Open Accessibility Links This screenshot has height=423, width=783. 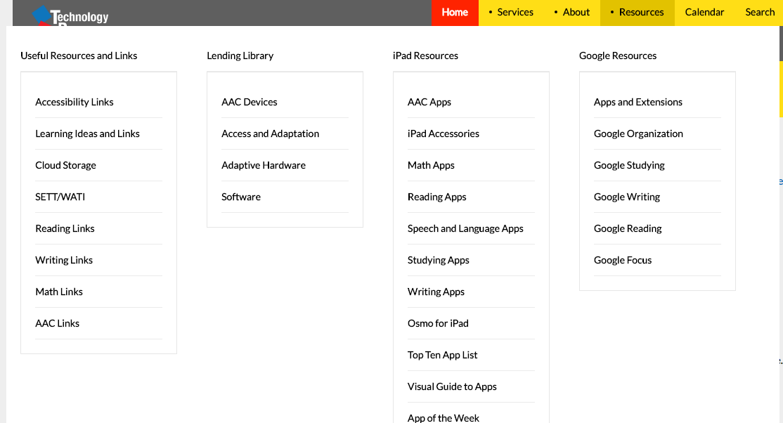click(75, 102)
